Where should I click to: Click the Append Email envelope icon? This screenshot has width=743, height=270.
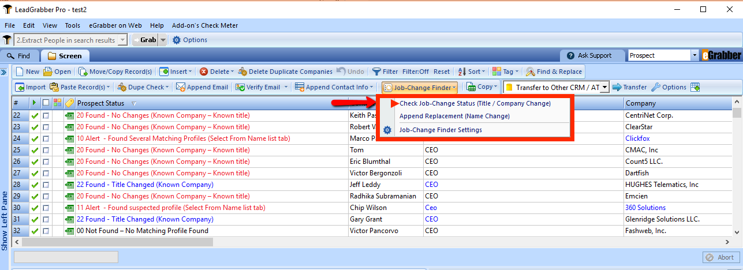coord(181,87)
